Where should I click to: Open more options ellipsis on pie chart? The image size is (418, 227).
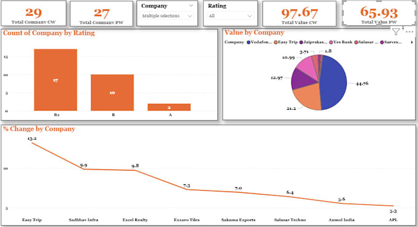pyautogui.click(x=409, y=32)
